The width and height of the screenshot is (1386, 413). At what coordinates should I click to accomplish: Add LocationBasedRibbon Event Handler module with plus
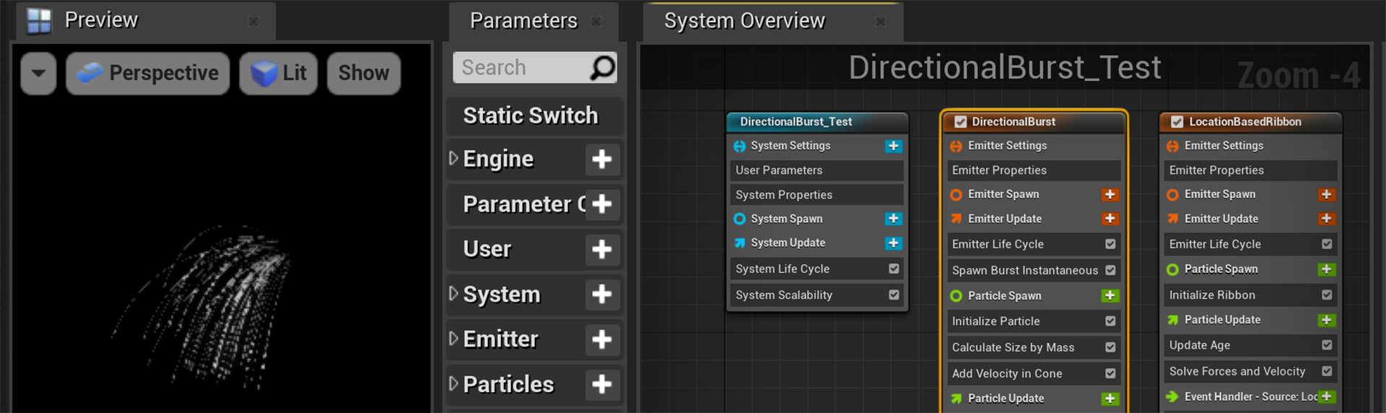click(x=1326, y=396)
